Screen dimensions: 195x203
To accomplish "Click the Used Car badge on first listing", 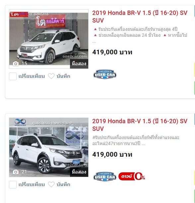I will [x=105, y=74].
